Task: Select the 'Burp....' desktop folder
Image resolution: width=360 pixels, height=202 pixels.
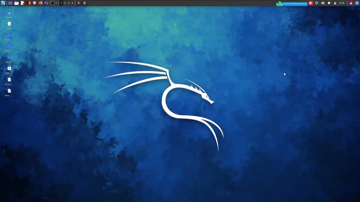Action: pos(9,48)
